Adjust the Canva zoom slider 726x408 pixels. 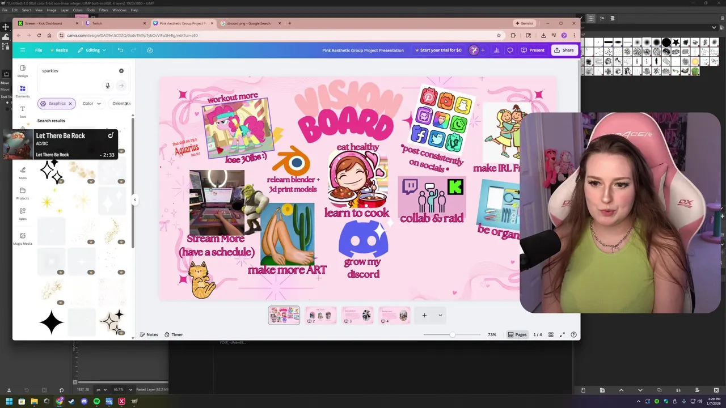(x=452, y=334)
